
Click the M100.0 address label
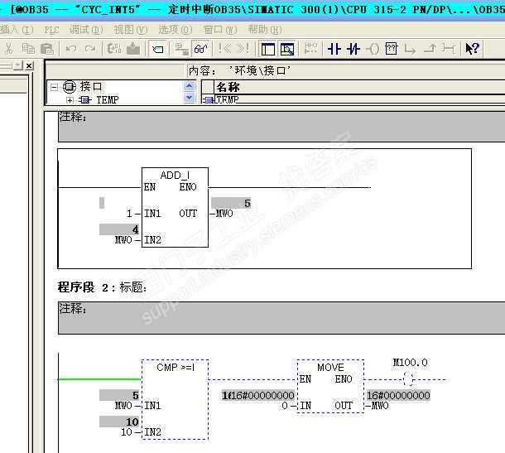(x=410, y=363)
